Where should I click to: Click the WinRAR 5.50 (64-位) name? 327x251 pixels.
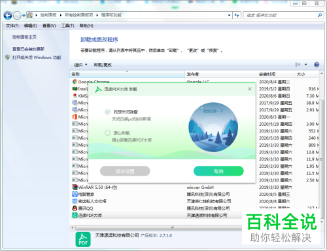(x=97, y=187)
